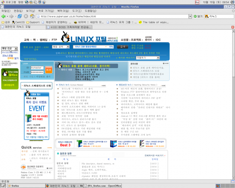Open the 보기(V) menu
The image size is (235, 188).
click(31, 11)
